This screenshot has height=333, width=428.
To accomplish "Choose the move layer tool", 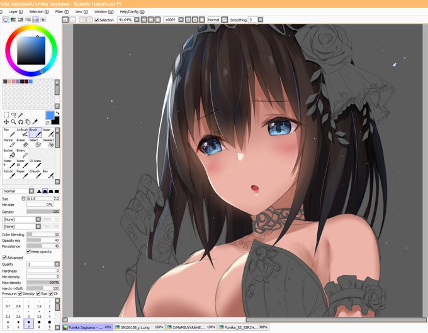I will click(x=6, y=122).
